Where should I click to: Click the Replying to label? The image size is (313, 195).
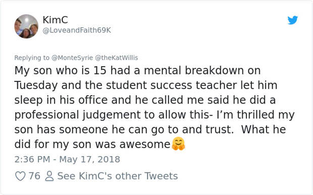pyautogui.click(x=32, y=58)
